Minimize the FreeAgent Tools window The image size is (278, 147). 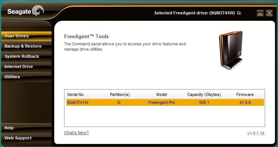click(260, 13)
